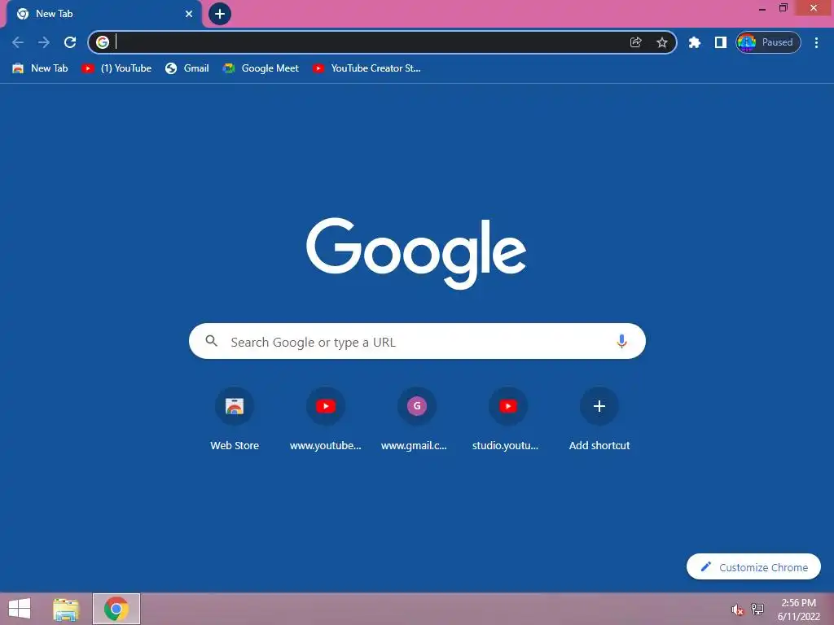Click the Search Google or type a URL box
Image resolution: width=834 pixels, height=625 pixels.
click(x=417, y=341)
